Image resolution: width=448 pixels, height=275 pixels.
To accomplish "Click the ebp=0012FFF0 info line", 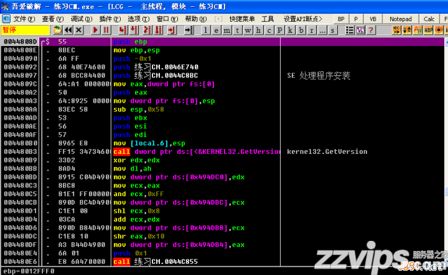I will 29,271.
